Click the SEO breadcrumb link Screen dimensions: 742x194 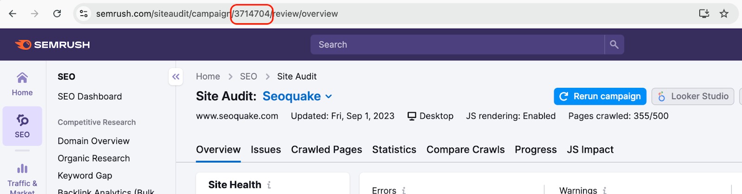click(x=249, y=77)
